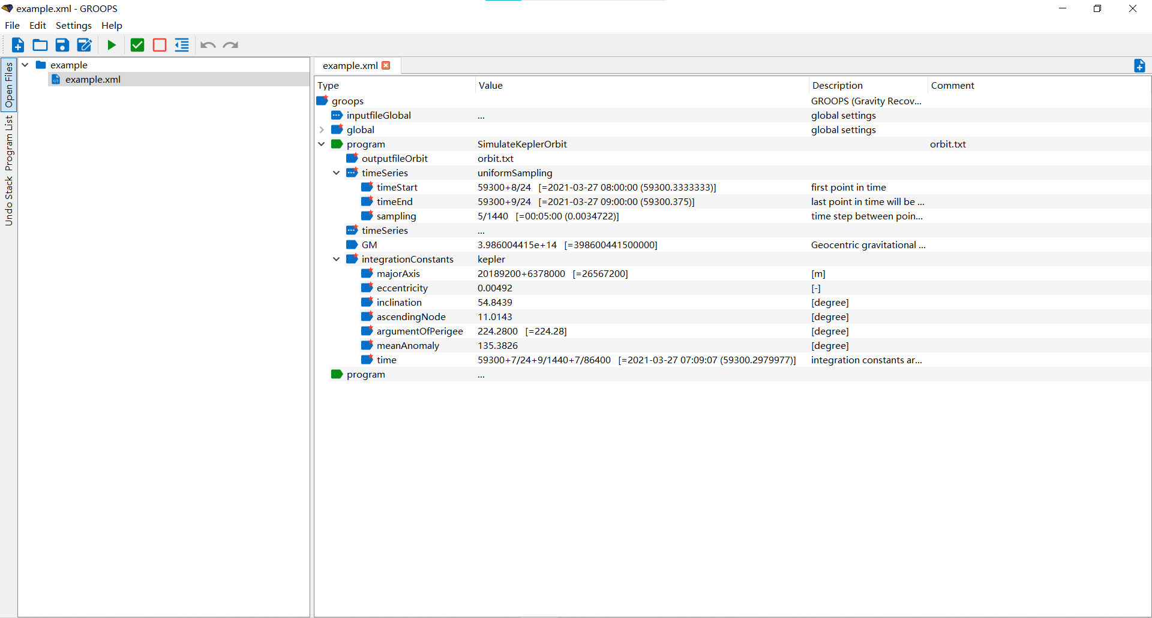
Task: Close the example.xml tab with the red X
Action: click(386, 65)
